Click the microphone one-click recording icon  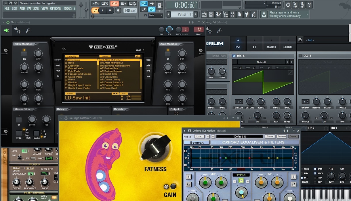pos(302,5)
